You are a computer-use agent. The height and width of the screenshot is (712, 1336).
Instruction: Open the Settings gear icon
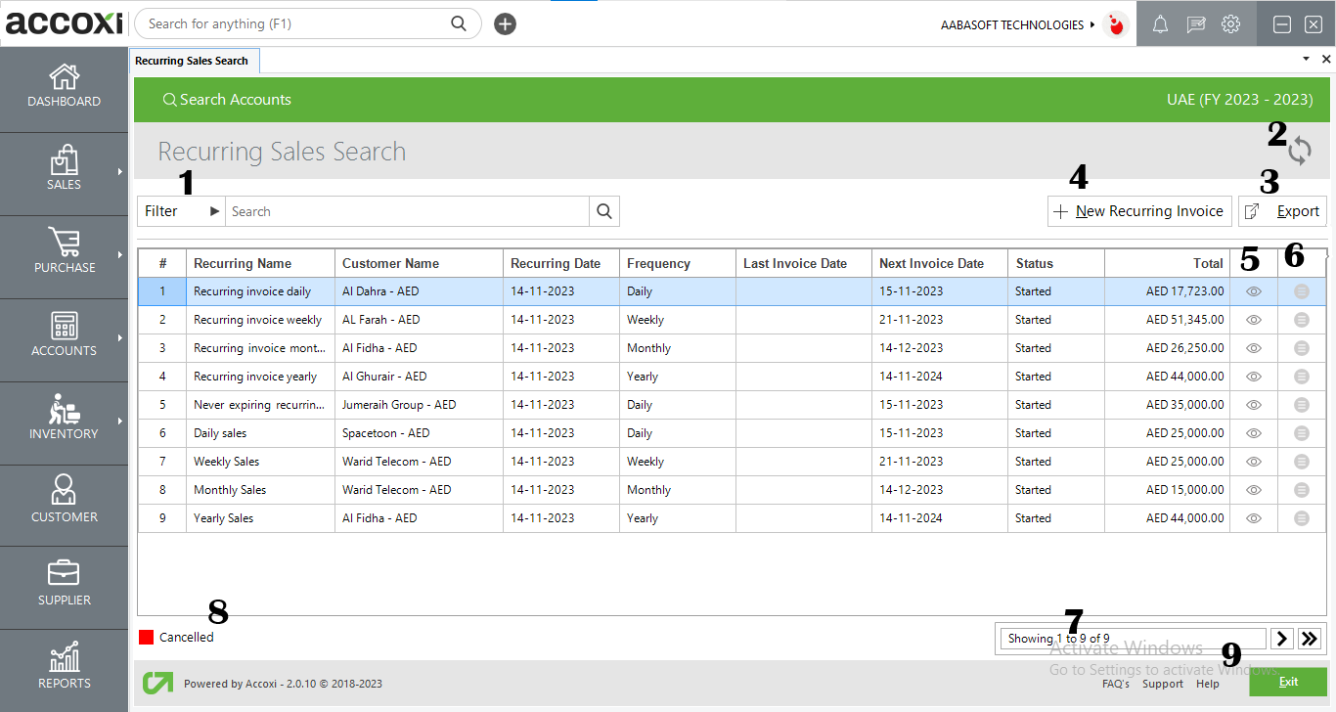1230,23
